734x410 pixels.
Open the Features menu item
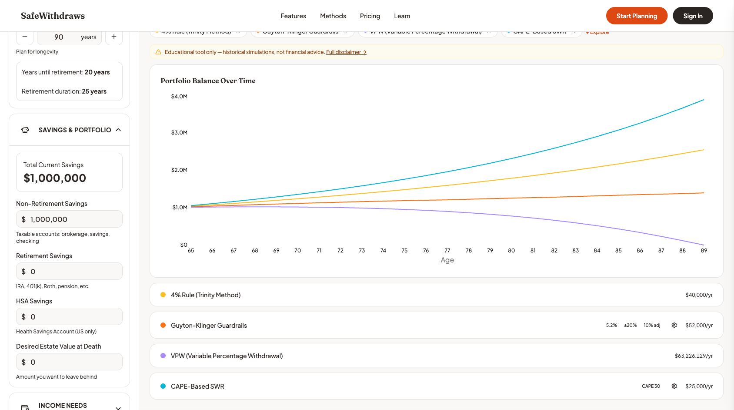293,16
